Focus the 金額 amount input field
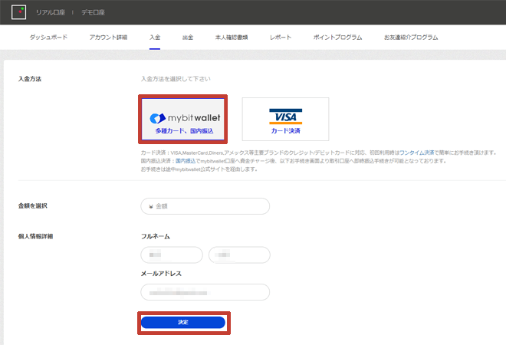506x345 pixels. pyautogui.click(x=205, y=206)
